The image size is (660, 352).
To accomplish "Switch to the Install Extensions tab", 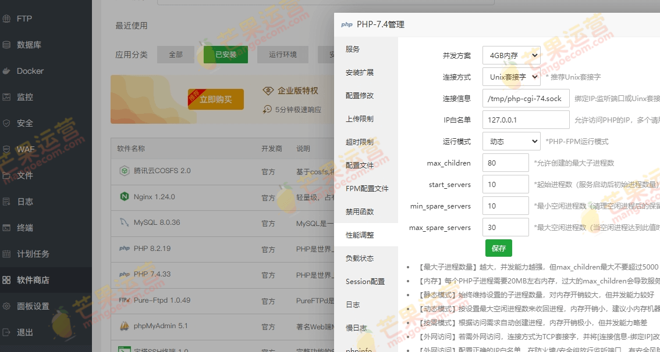I will click(360, 73).
